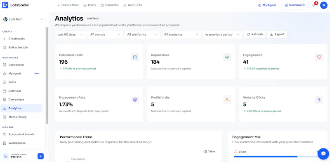This screenshot has height=162, width=330.
Task: Open the Last 90 days range dropdown
Action: pyautogui.click(x=70, y=35)
